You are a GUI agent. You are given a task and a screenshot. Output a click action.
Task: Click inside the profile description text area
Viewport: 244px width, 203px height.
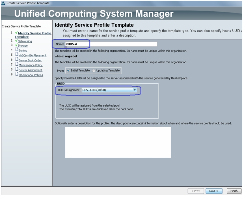tap(118, 142)
